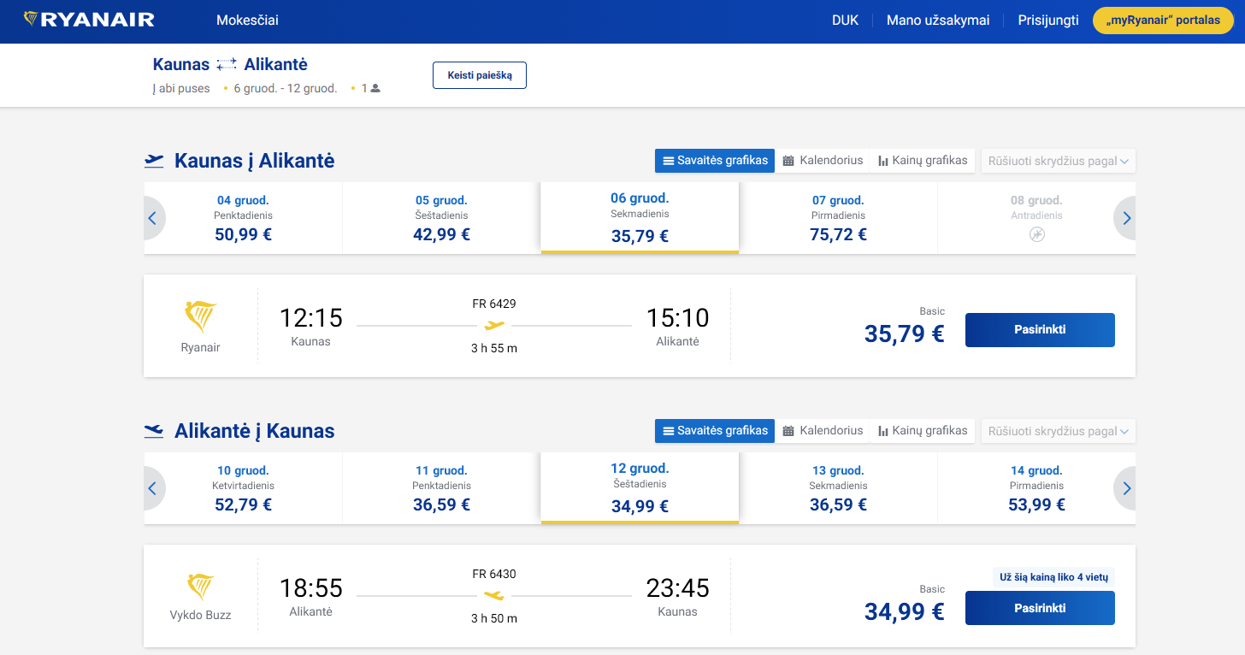Select 10 gruod. Ketvirtadienis 52,79 €
This screenshot has width=1245, height=655.
click(243, 488)
